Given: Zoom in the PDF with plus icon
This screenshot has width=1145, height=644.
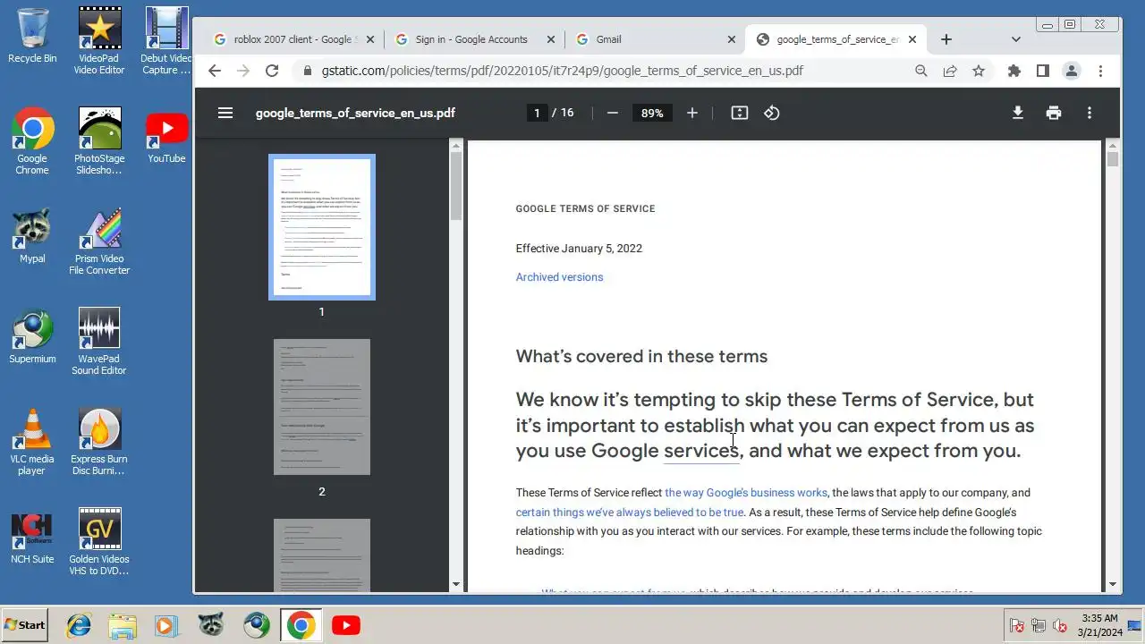Looking at the screenshot, I should click(691, 113).
